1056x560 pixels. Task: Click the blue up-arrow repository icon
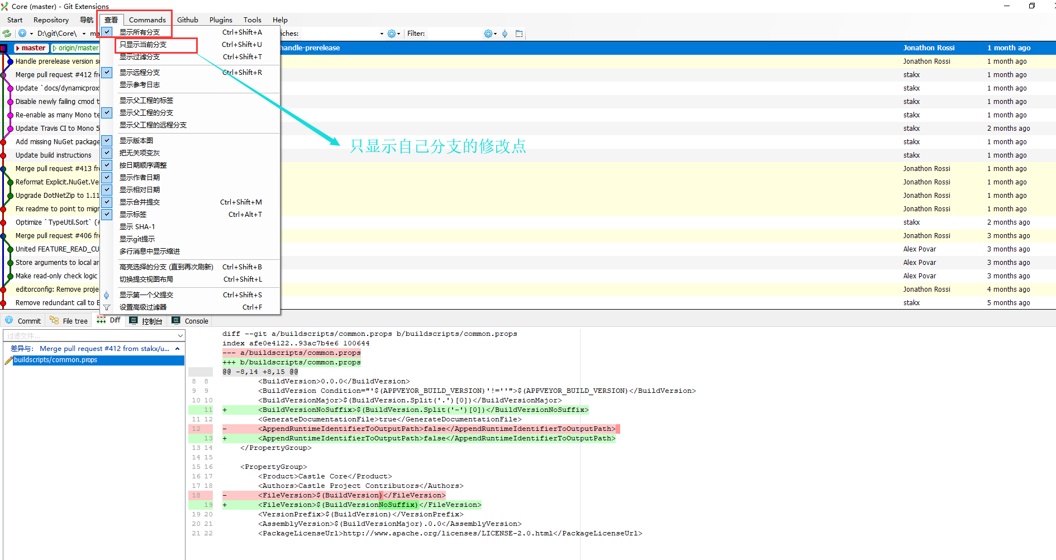pyautogui.click(x=22, y=34)
